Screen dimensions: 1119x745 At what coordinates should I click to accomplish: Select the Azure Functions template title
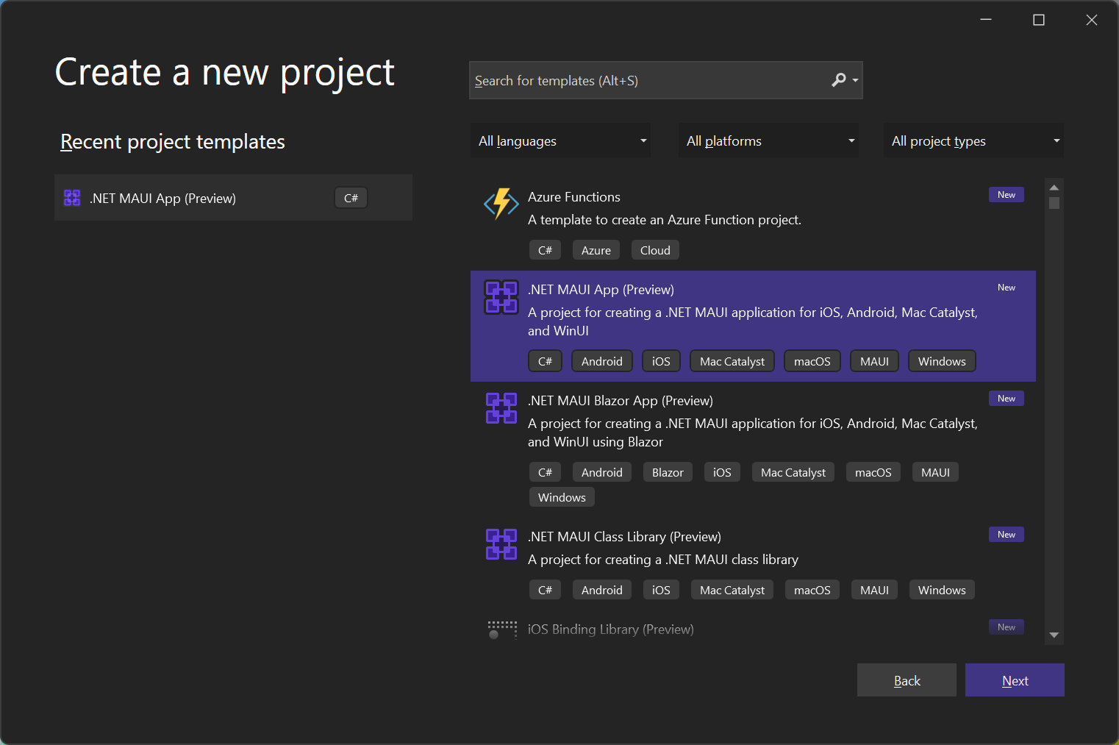[x=573, y=197]
